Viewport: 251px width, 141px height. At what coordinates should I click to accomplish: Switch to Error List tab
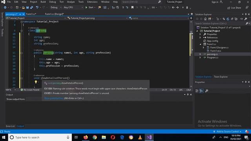(10, 126)
